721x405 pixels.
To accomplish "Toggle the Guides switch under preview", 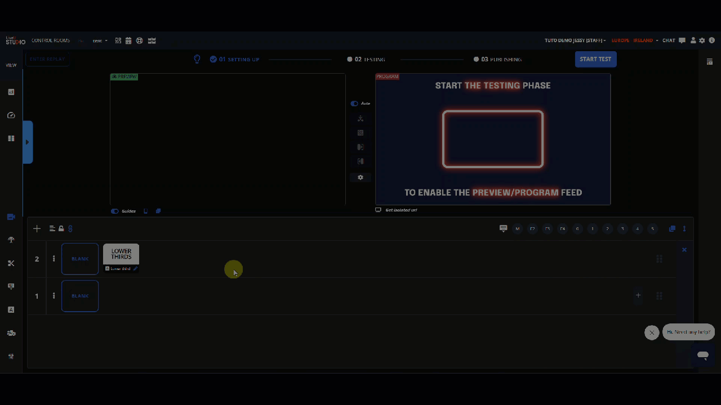I will coord(115,211).
